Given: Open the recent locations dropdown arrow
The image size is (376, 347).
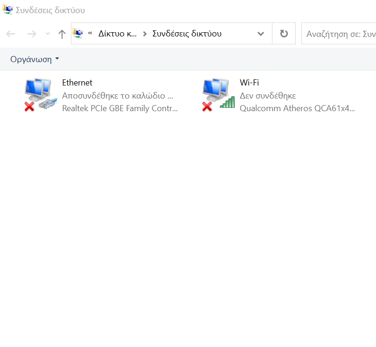Looking at the screenshot, I should point(48,34).
